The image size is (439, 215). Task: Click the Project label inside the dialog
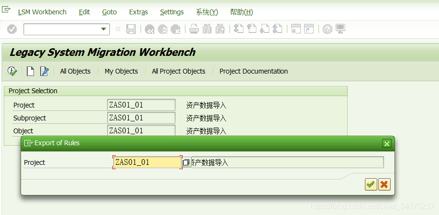34,162
